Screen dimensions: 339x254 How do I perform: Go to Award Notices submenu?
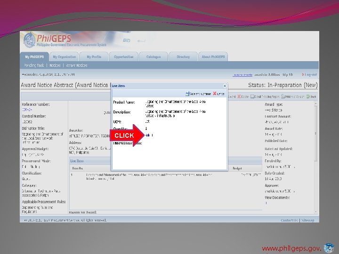[77, 65]
